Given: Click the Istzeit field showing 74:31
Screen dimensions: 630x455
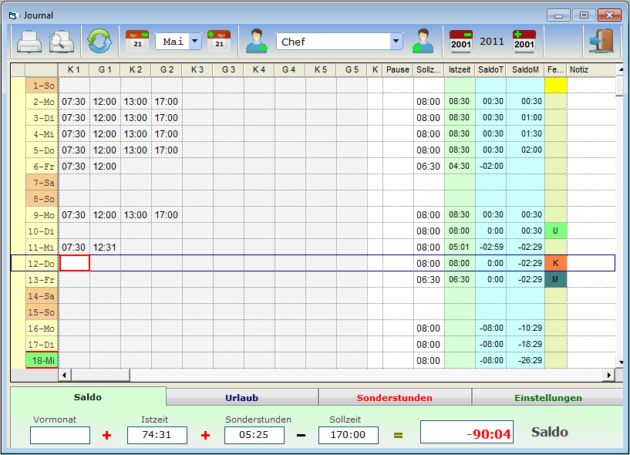Looking at the screenshot, I should 157,435.
